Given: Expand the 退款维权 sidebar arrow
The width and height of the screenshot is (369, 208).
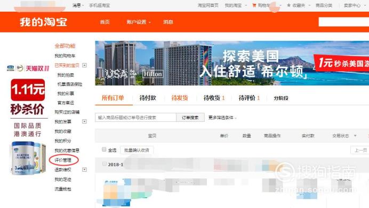Looking at the screenshot, I should (84, 170).
